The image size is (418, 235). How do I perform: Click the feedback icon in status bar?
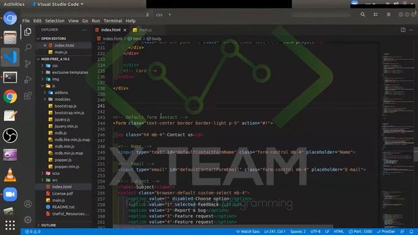click(402, 232)
